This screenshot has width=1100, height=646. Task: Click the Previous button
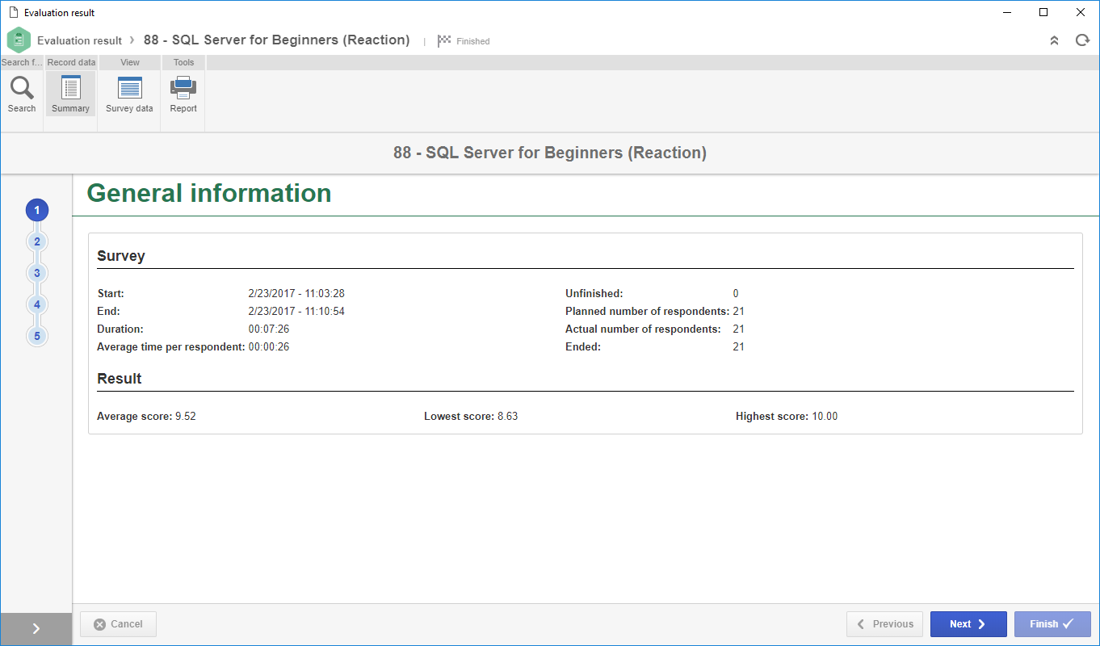point(884,624)
